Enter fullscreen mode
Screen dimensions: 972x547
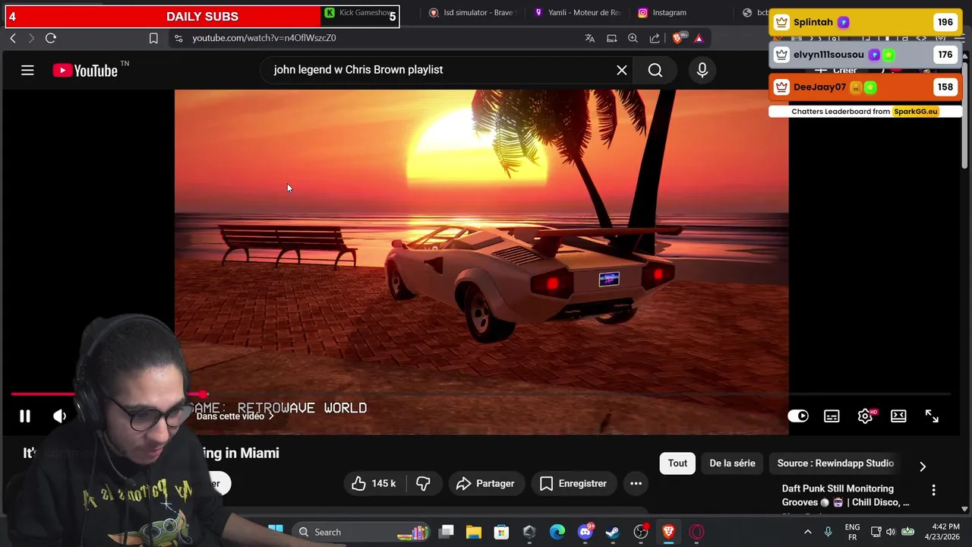(x=932, y=416)
